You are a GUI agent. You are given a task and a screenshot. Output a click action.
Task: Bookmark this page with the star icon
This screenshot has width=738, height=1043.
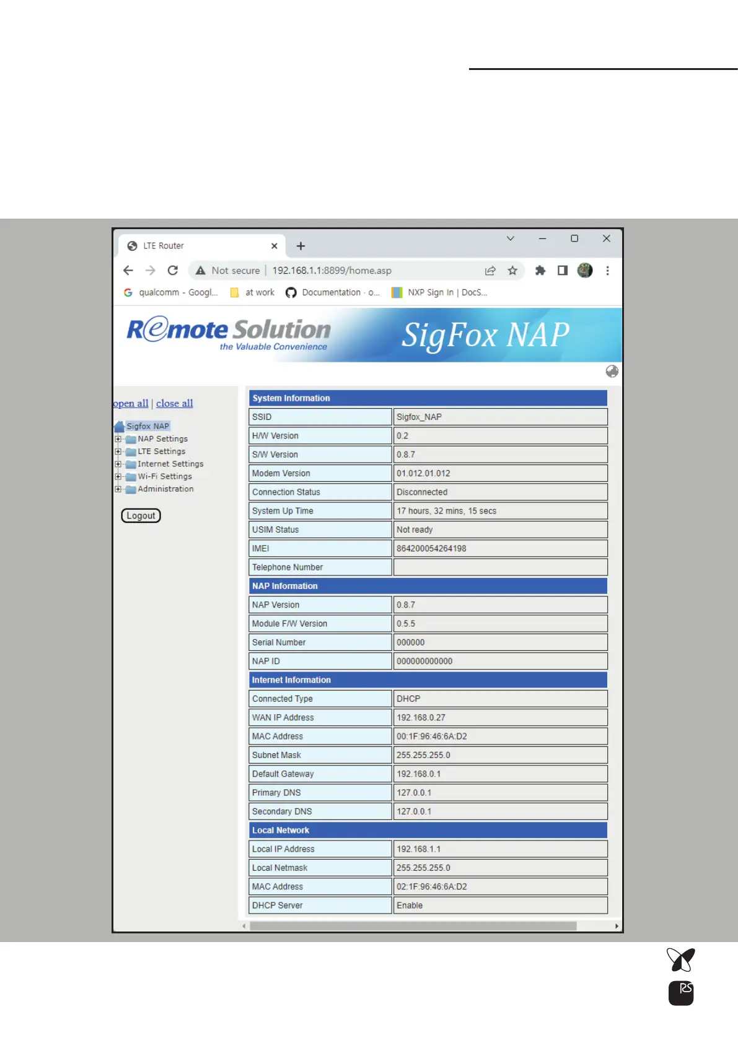512,270
